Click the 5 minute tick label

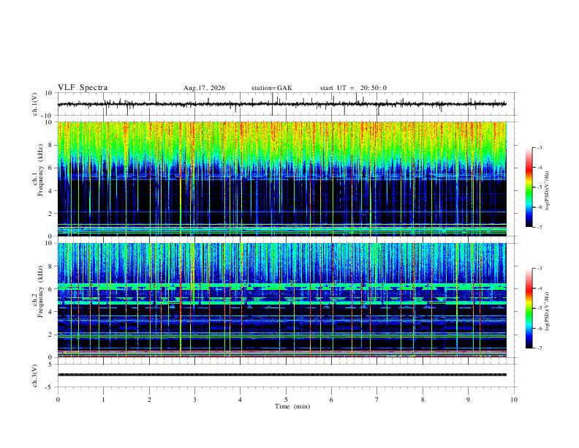[286, 400]
